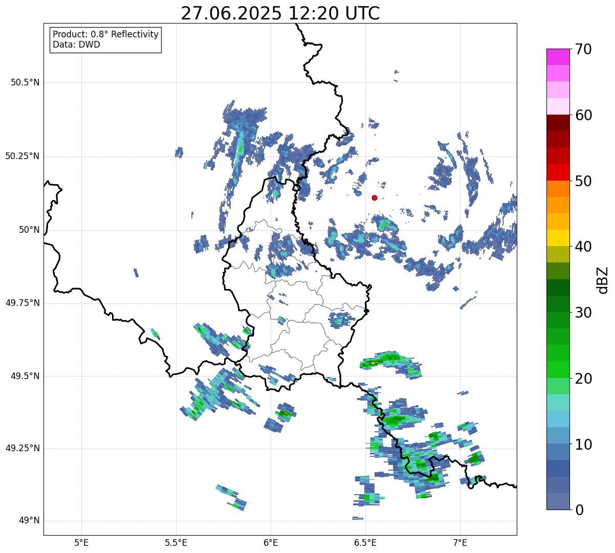Screen dimensions: 615x553
Task: Click the '5.5°E' longitude label
Action: pos(176,542)
